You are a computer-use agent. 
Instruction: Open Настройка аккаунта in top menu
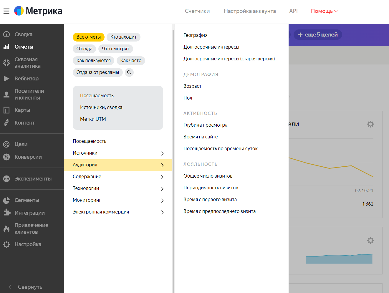point(250,11)
